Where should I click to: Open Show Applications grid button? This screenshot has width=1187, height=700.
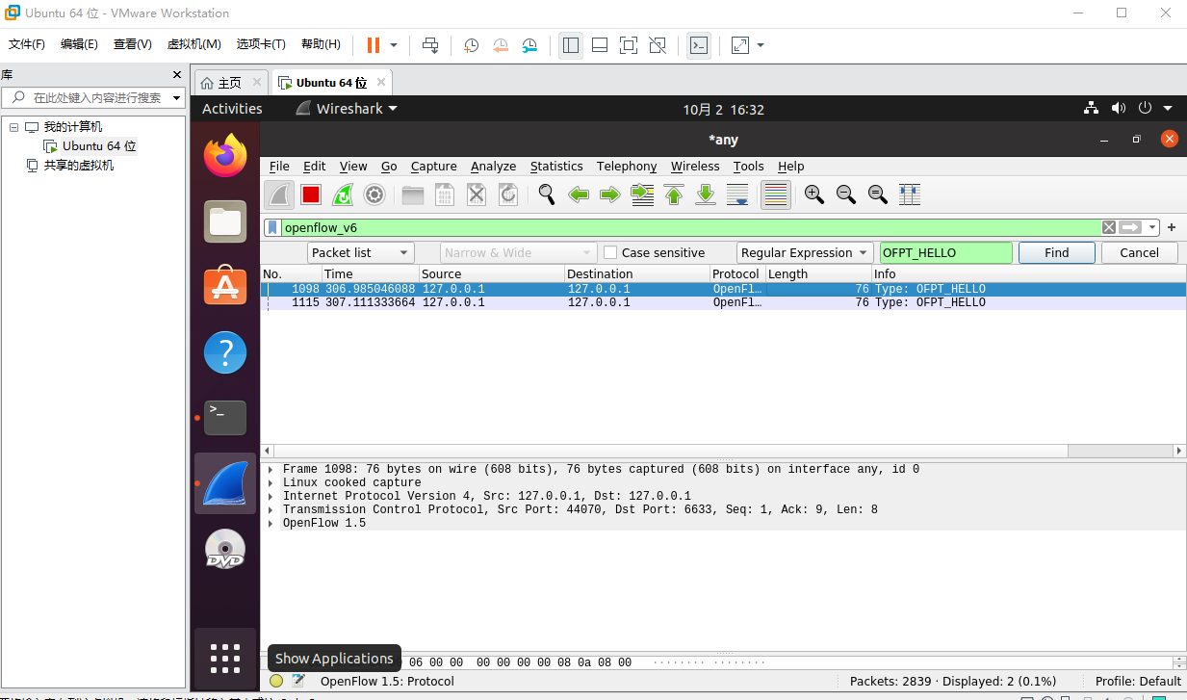click(x=225, y=659)
